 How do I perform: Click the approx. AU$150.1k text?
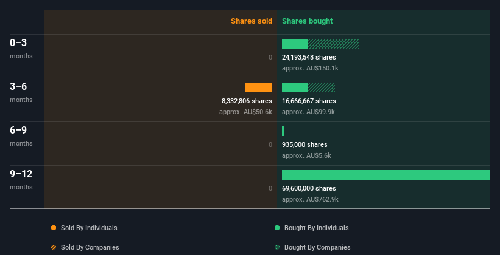pos(310,69)
